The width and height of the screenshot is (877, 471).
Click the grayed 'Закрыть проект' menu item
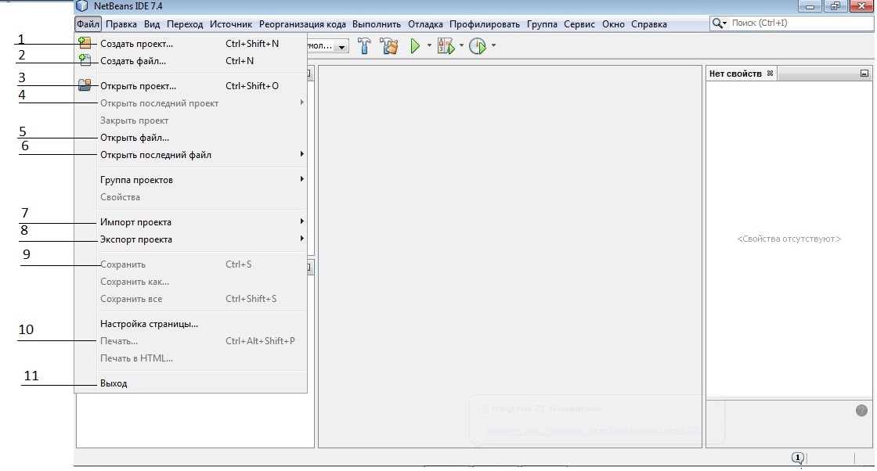pos(190,120)
